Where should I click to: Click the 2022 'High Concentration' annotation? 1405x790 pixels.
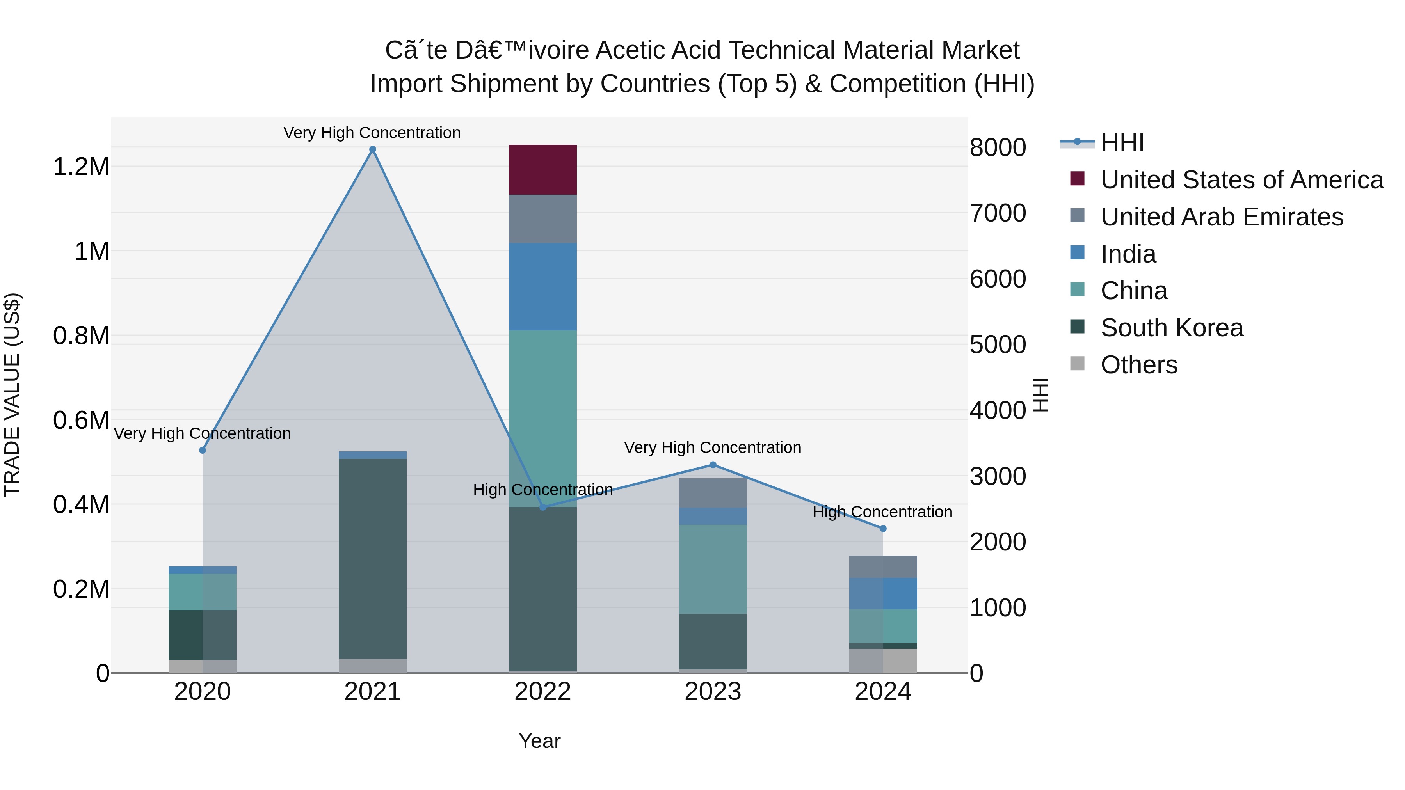click(543, 490)
